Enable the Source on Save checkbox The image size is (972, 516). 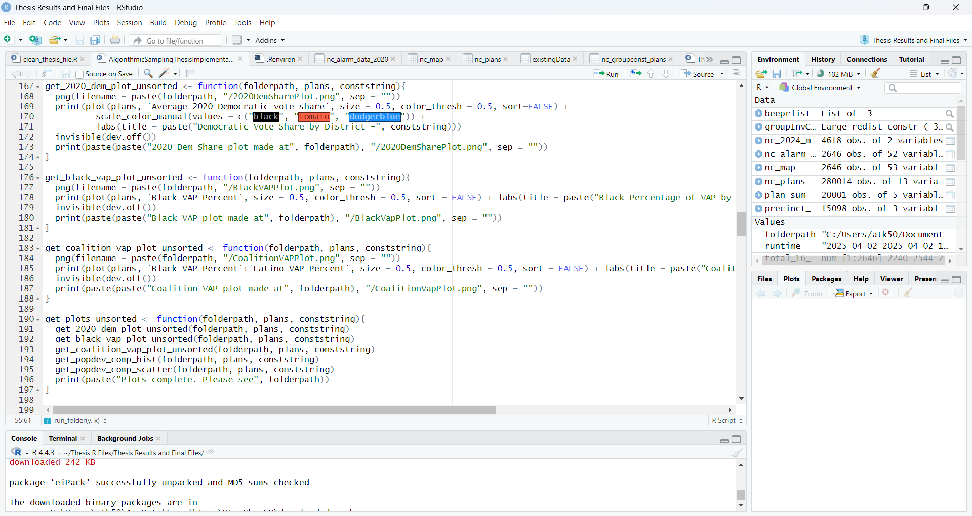tap(79, 74)
